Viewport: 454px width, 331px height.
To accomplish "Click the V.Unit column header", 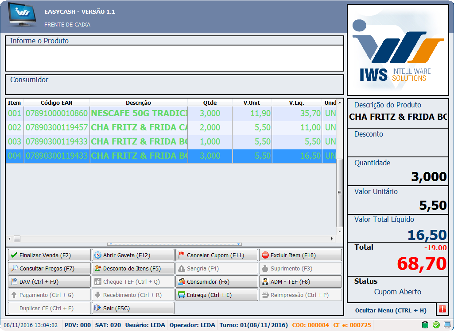I will click(x=252, y=103).
